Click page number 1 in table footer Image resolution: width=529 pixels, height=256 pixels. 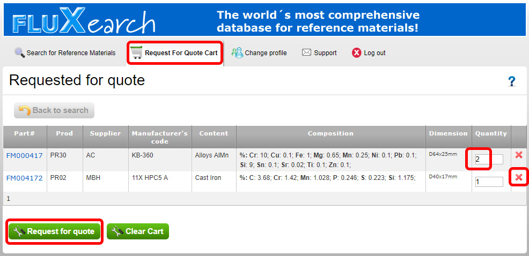(9, 199)
